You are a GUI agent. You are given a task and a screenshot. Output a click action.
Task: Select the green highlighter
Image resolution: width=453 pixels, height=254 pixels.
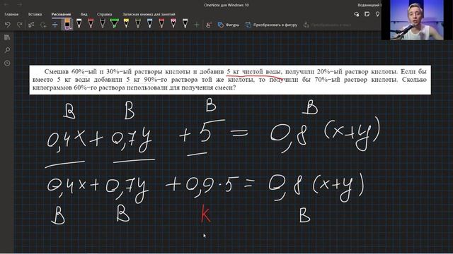point(115,23)
